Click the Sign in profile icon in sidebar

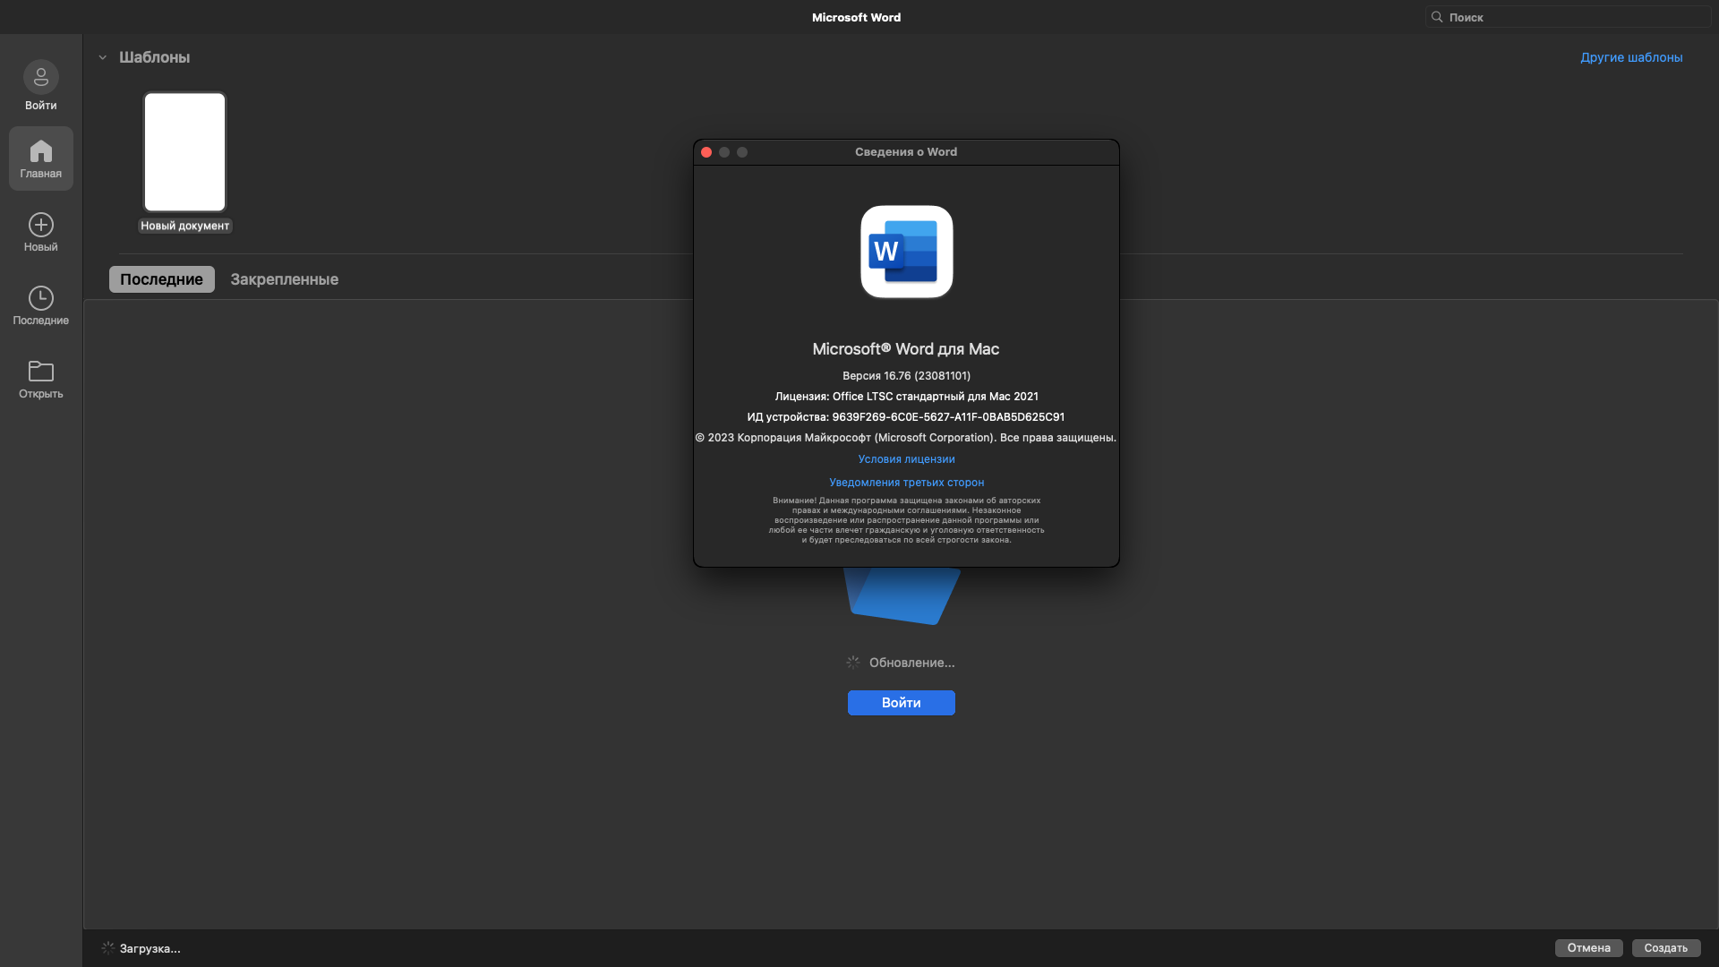41,78
